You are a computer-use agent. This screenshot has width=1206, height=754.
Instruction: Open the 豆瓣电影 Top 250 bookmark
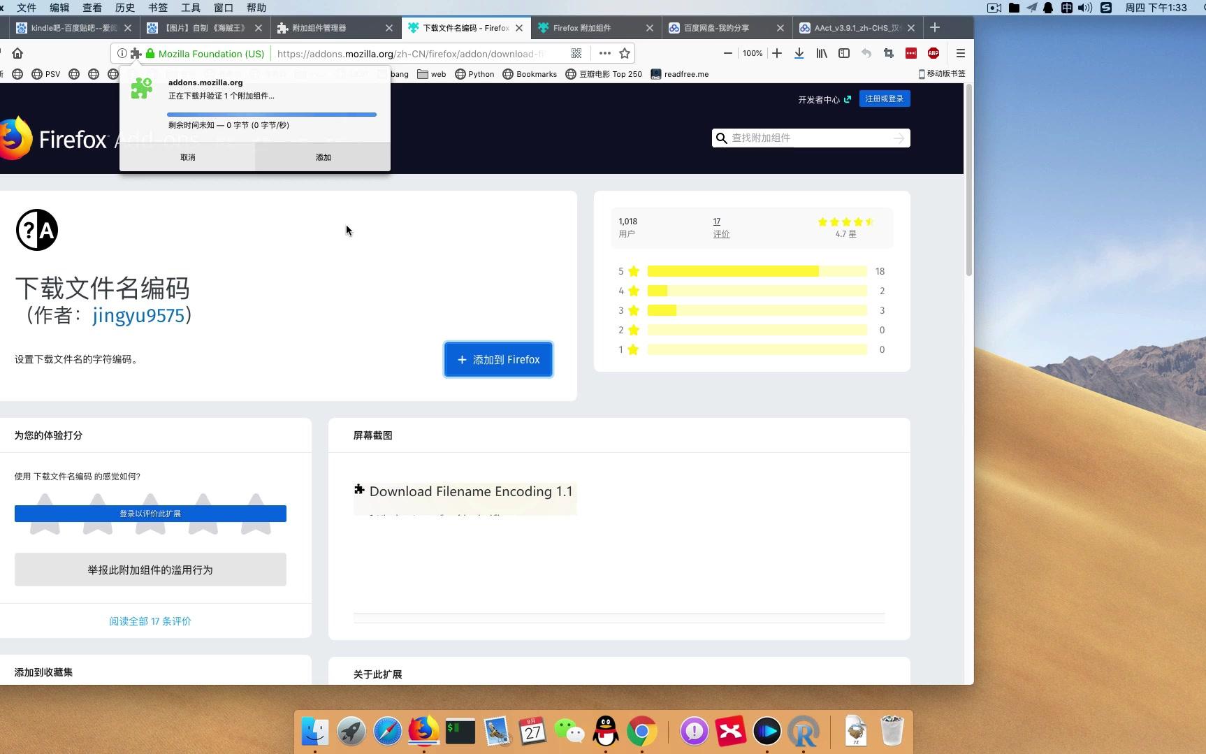pyautogui.click(x=604, y=74)
